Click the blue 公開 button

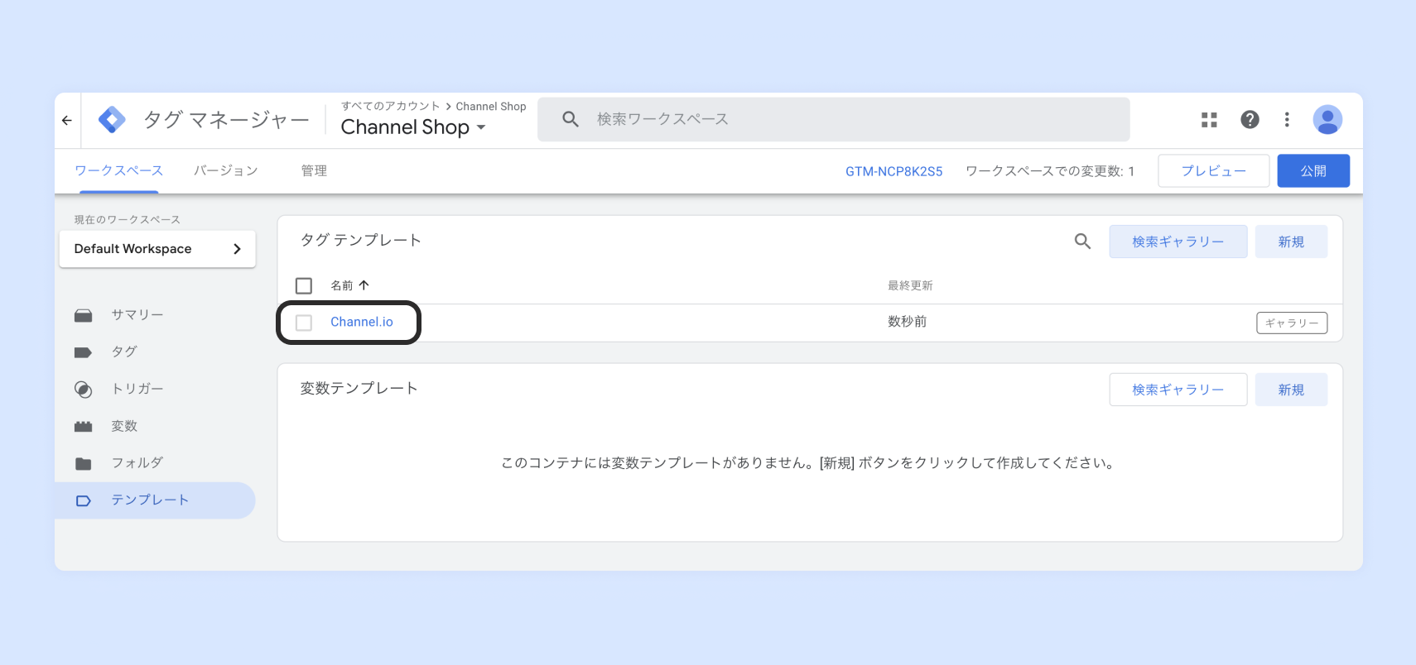[x=1313, y=170]
